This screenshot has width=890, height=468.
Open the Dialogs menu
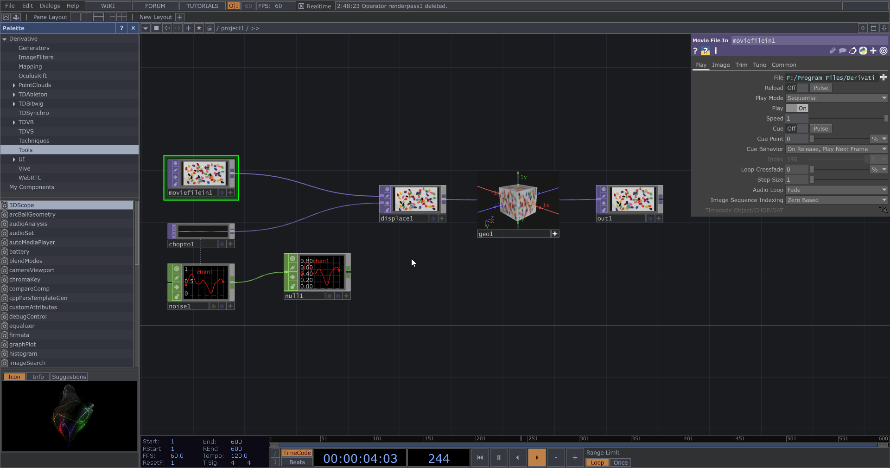[50, 6]
